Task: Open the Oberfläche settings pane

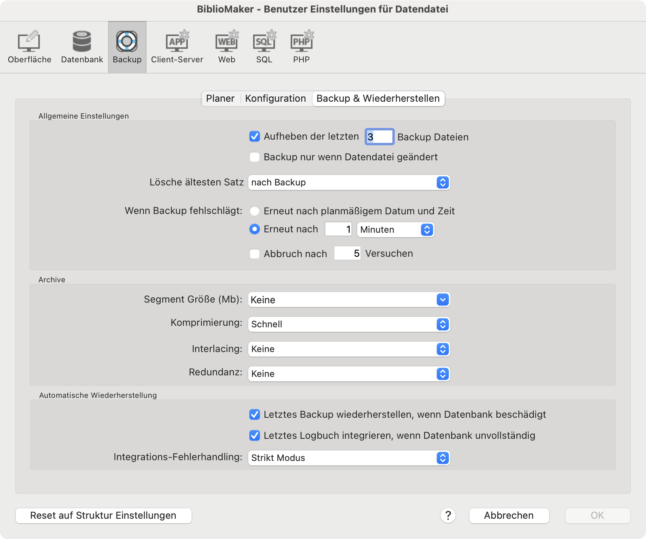Action: click(x=29, y=47)
